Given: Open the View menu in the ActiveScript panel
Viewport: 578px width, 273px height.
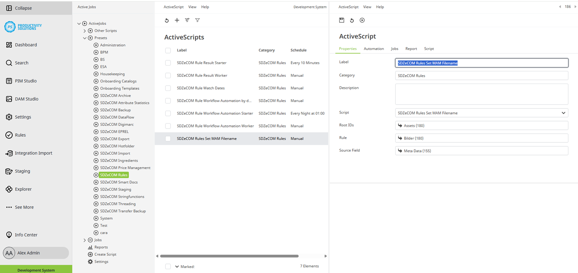Looking at the screenshot, I should pyautogui.click(x=367, y=6).
